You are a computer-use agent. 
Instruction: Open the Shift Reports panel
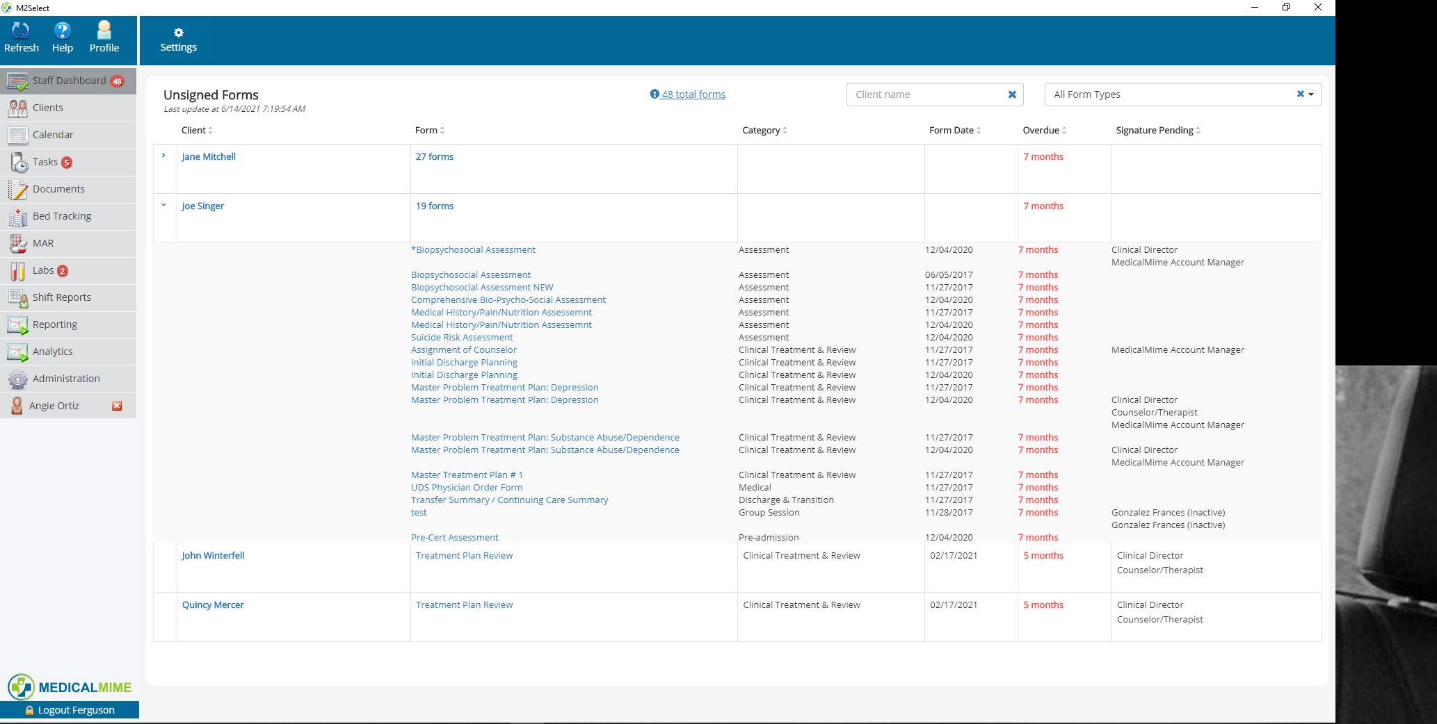(x=61, y=297)
